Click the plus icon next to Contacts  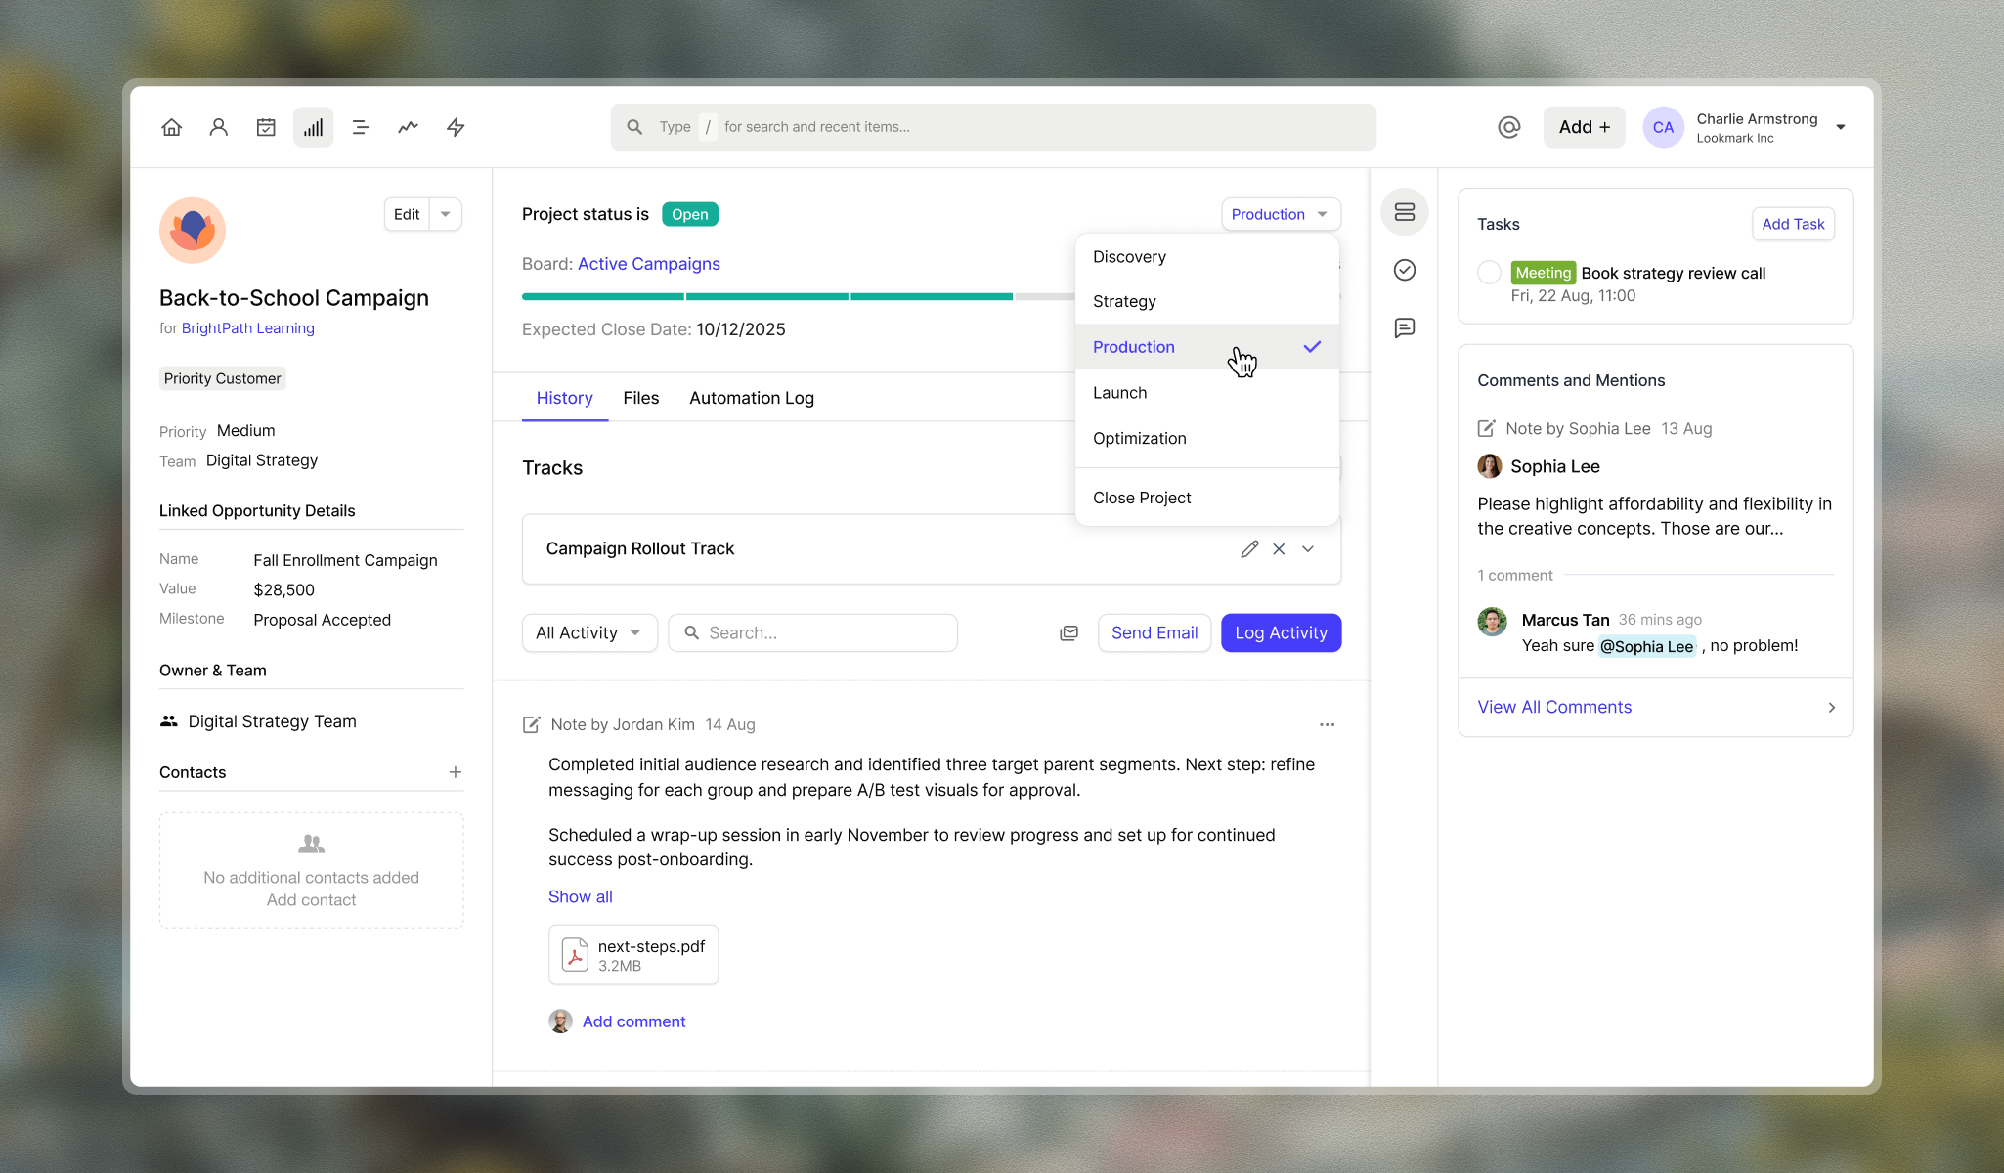point(456,772)
